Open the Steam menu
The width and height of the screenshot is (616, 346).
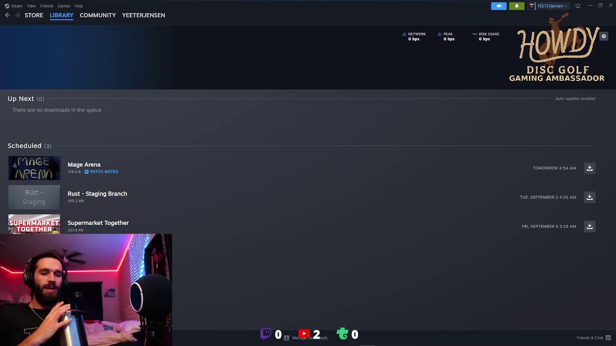click(17, 6)
